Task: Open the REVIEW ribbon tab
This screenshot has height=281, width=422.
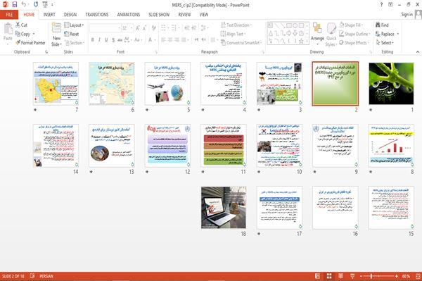Action: [184, 15]
